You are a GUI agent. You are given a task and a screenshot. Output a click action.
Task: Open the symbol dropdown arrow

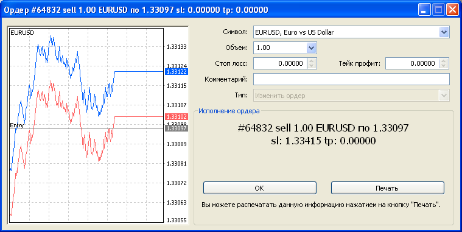(x=444, y=32)
